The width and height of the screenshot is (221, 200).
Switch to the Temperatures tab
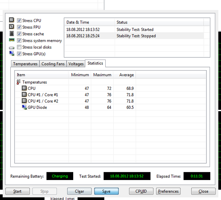point(25,64)
